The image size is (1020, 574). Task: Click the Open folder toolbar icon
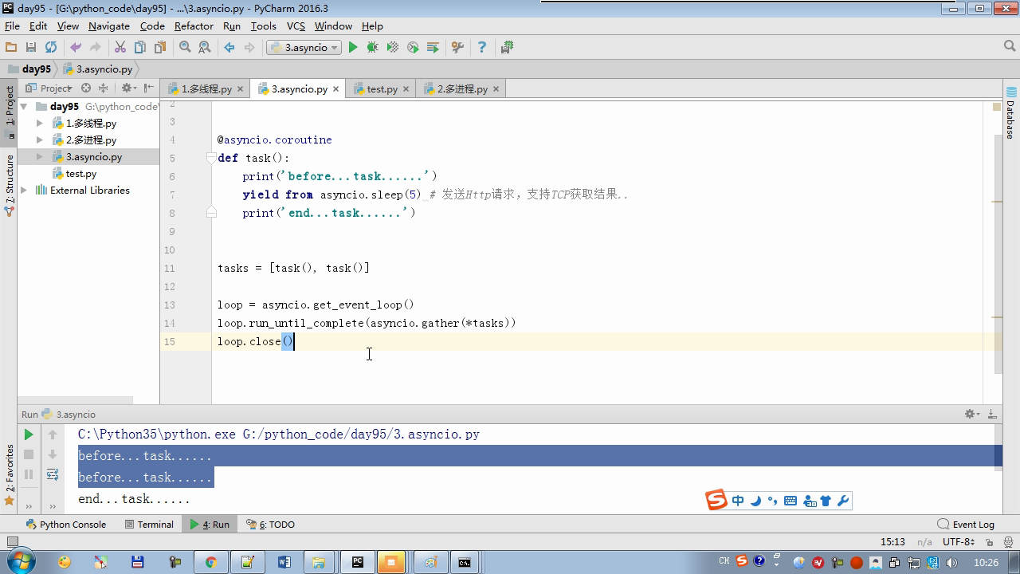coord(11,48)
